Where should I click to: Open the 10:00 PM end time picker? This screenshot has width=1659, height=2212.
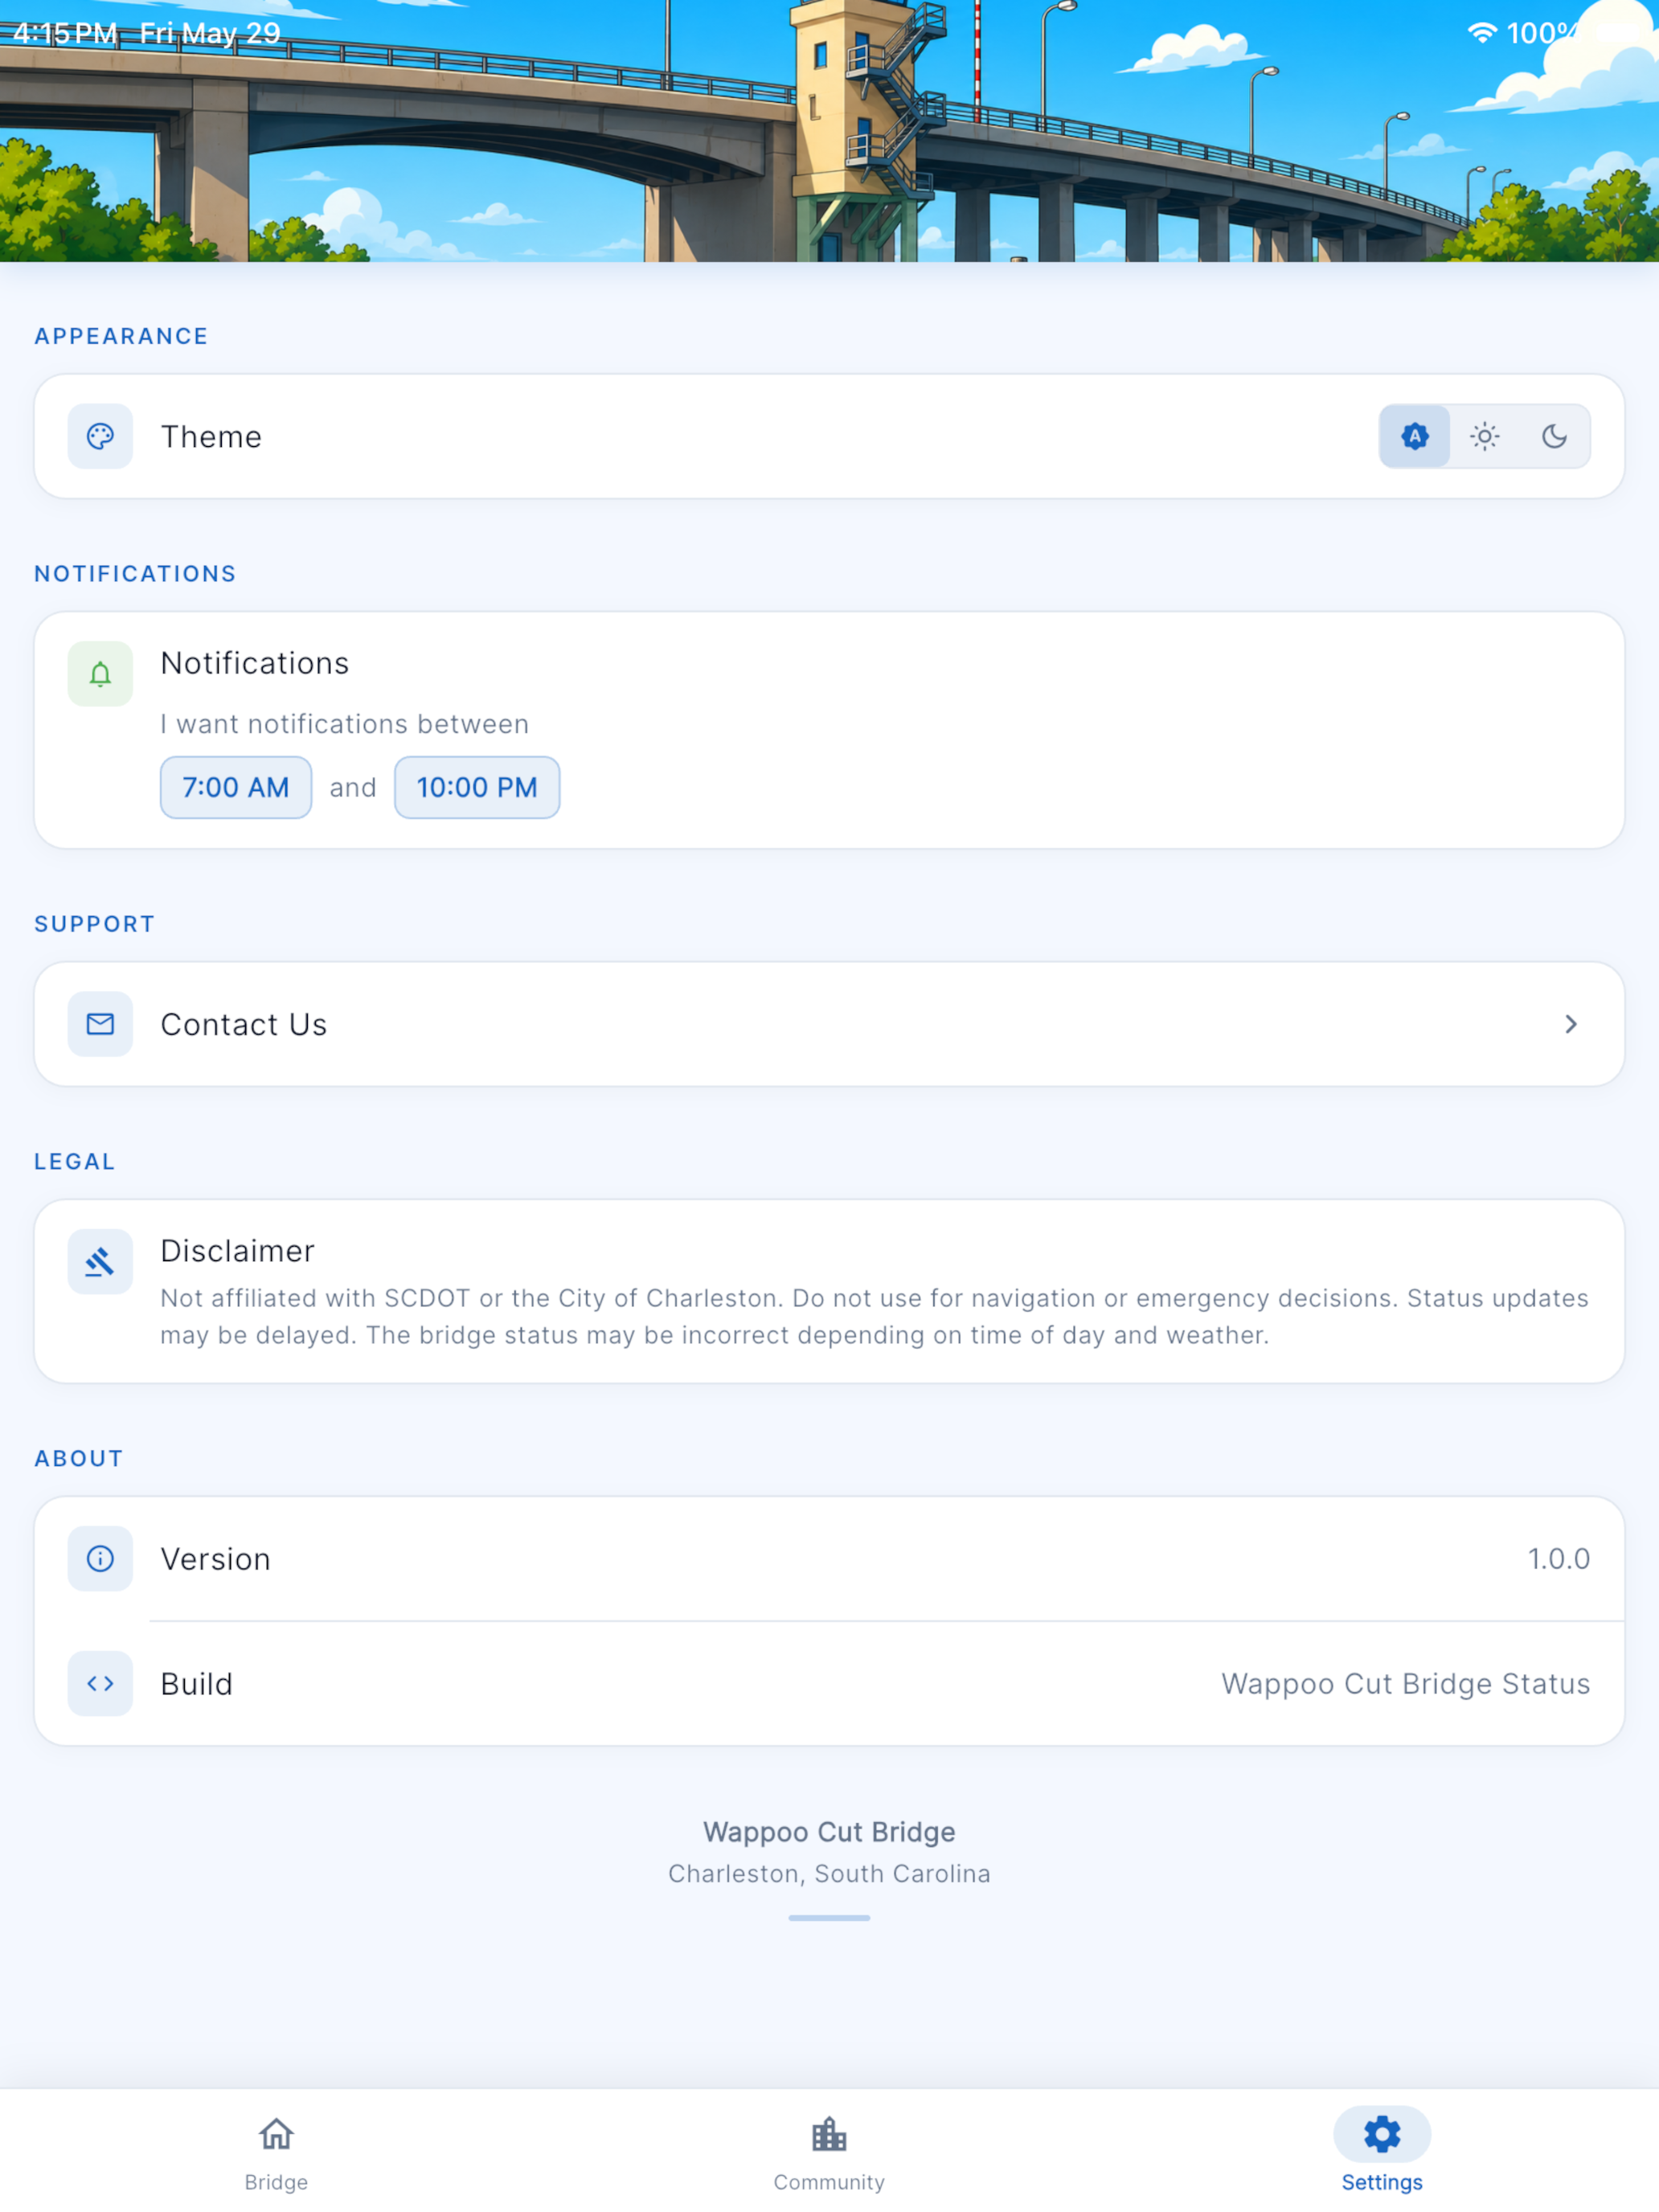click(477, 787)
